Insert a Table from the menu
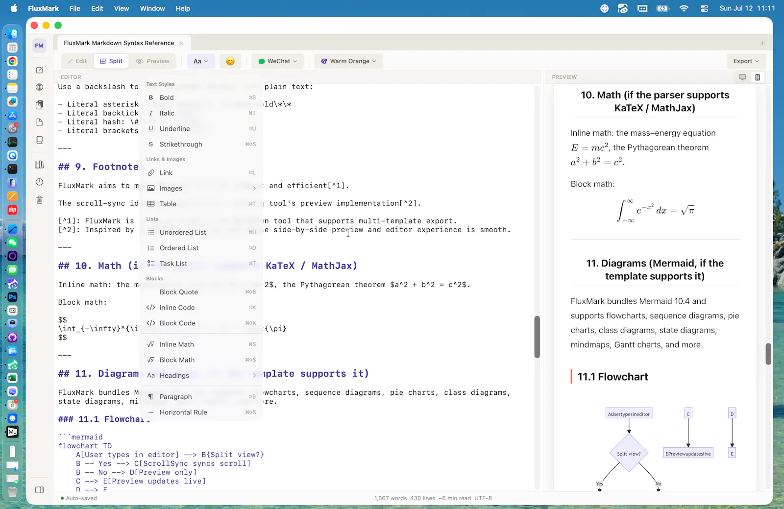Image resolution: width=784 pixels, height=509 pixels. pos(201,204)
